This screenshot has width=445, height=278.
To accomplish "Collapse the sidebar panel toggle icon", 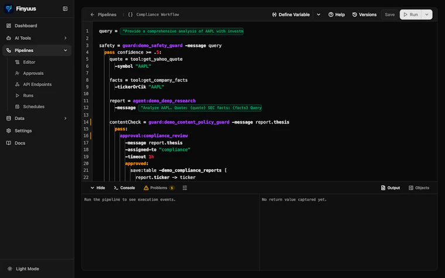I will (x=65, y=9).
